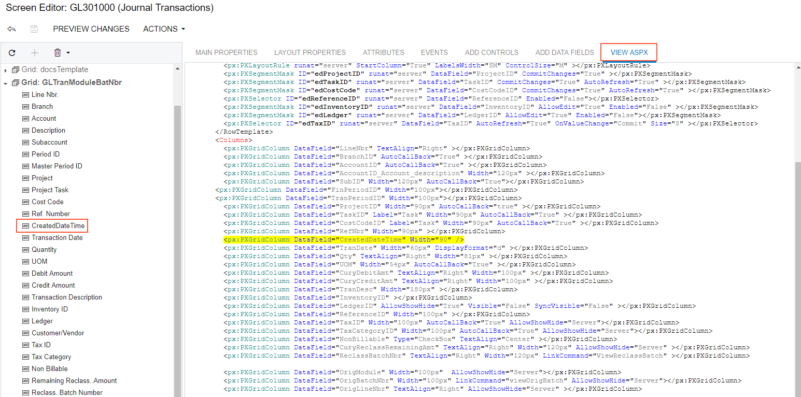Viewport: 801px width, 397px height.
Task: Select the View ASPX tab
Action: click(629, 52)
